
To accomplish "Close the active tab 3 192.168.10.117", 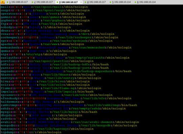I will [81, 2].
